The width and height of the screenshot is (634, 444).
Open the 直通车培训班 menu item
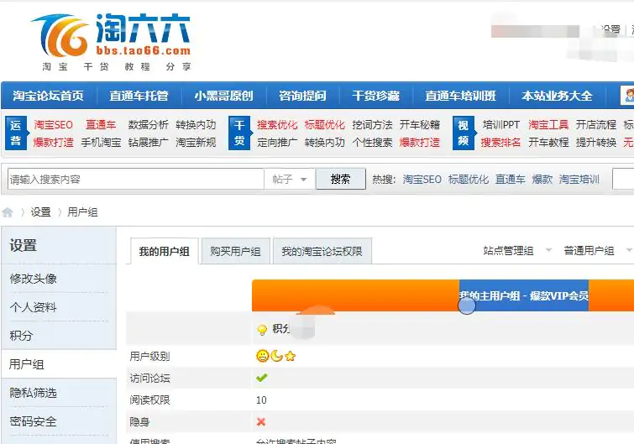(x=460, y=96)
